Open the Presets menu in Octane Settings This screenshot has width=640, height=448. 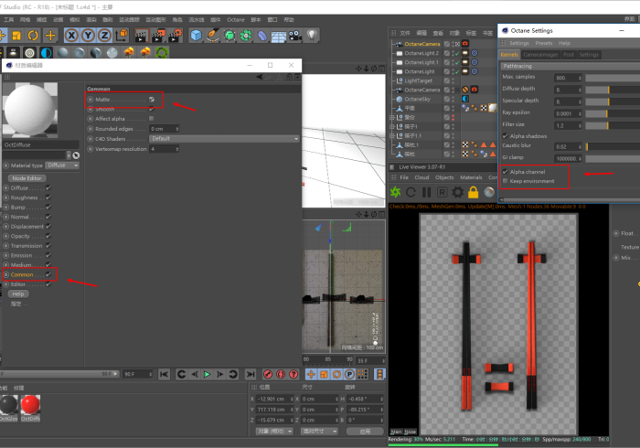(543, 43)
